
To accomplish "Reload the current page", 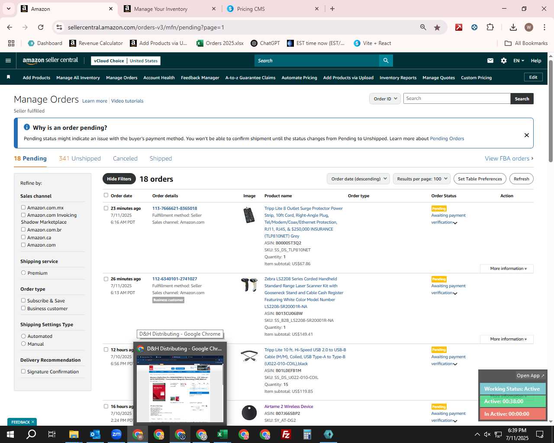I will pos(41,27).
